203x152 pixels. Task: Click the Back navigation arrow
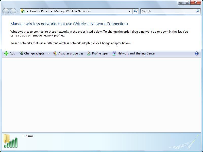(6, 11)
